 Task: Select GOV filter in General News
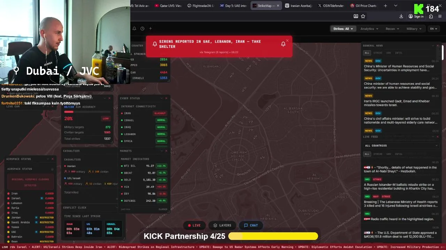point(389,53)
